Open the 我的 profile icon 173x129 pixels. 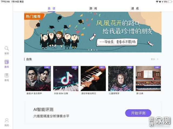pos(6,120)
